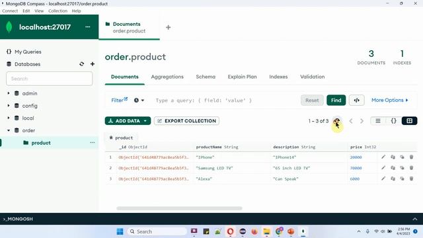
Task: Edit the Samsung LED TV document
Action: click(383, 168)
